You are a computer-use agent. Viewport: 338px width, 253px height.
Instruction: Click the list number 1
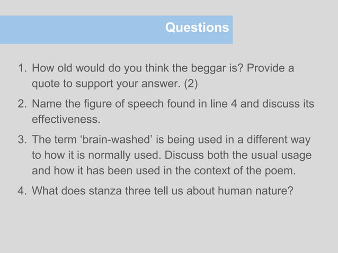click(x=22, y=68)
